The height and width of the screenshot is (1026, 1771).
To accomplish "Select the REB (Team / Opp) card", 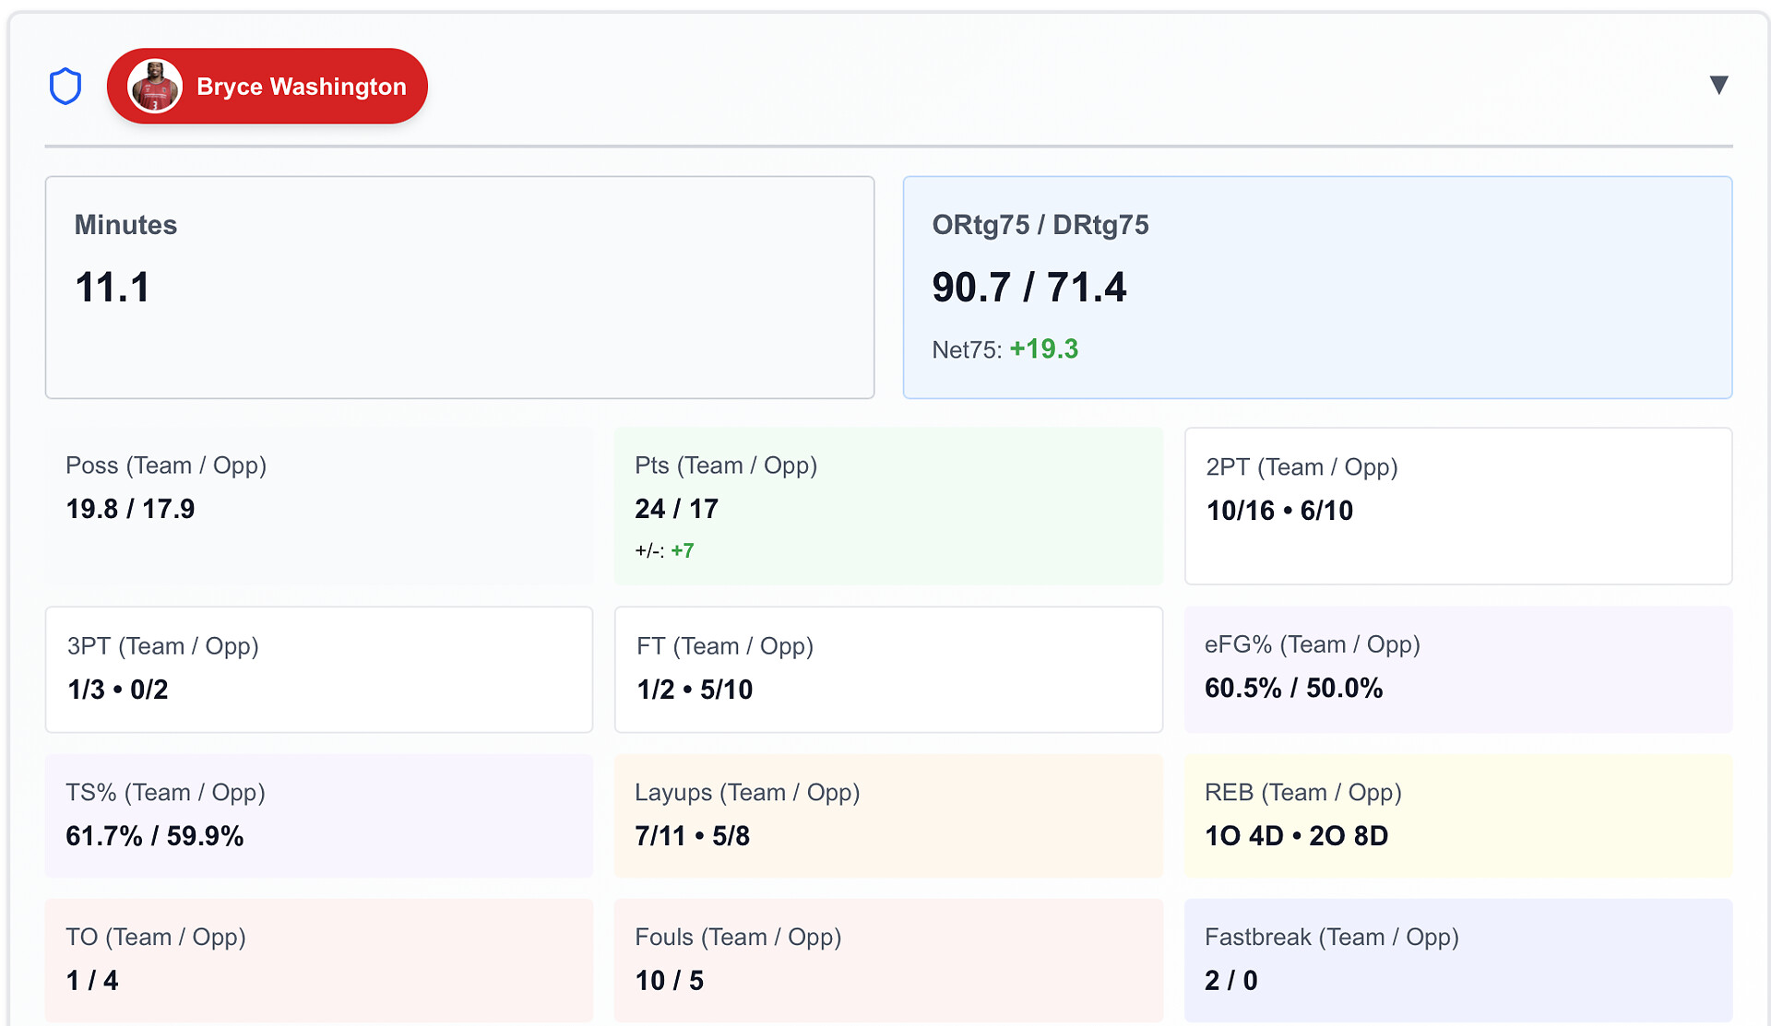I will [x=1457, y=815].
